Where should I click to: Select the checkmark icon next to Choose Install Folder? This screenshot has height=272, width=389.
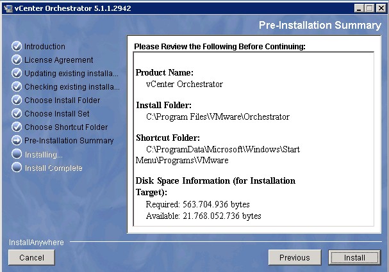17,100
